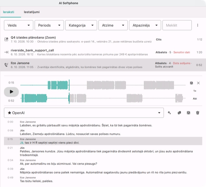
Task: Click the line "Tas būtu lieliski, paldies."
Action: [36, 181]
